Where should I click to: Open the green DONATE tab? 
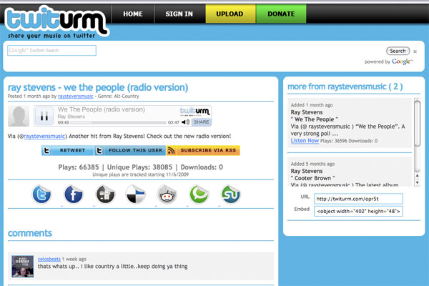point(281,14)
